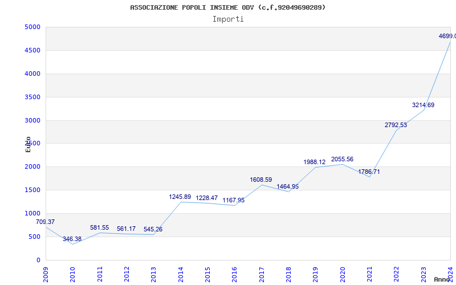Click the 2013 x-axis year label
The width and height of the screenshot is (456, 285).
click(x=153, y=275)
